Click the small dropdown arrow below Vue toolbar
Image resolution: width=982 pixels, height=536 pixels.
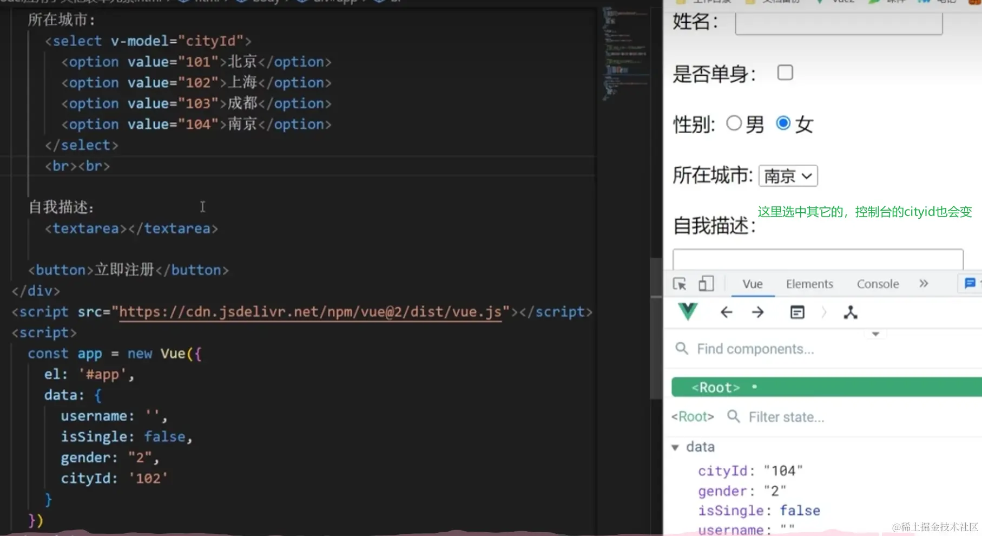(x=875, y=334)
